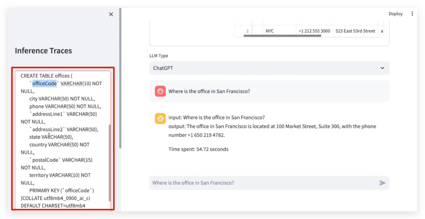
Task: Click the +1 212 555 3000 cell
Action: (314, 31)
